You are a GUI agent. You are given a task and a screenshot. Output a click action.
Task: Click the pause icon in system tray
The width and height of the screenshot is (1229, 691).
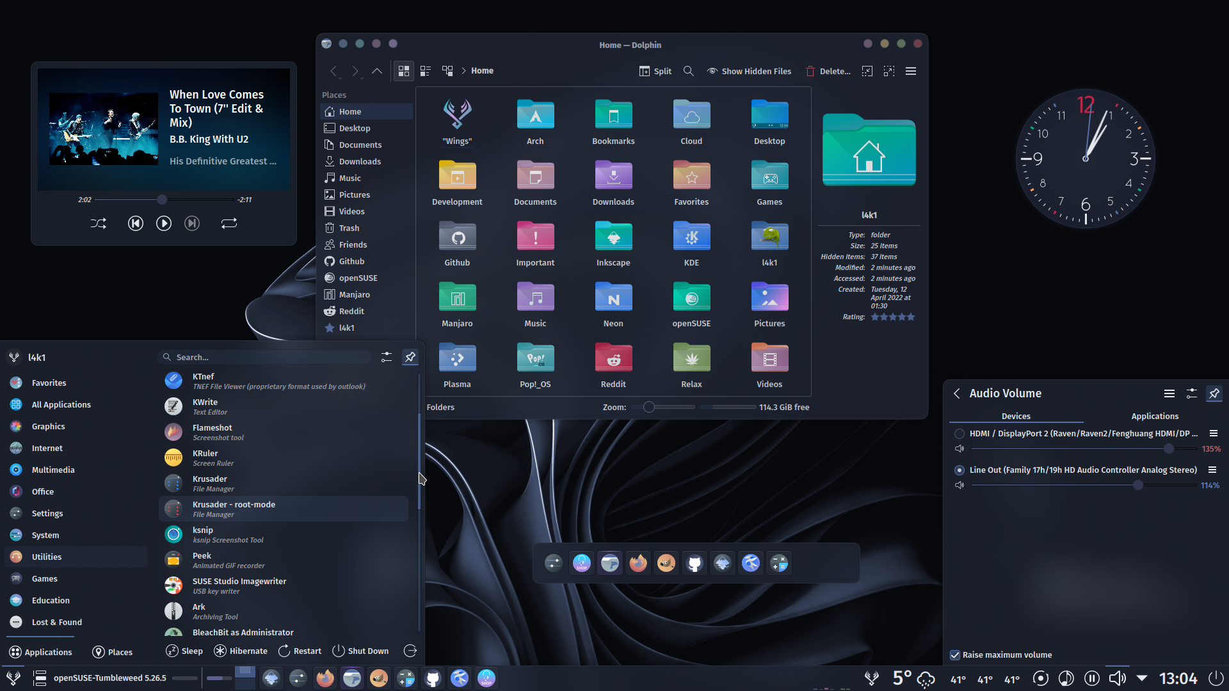pos(1092,678)
